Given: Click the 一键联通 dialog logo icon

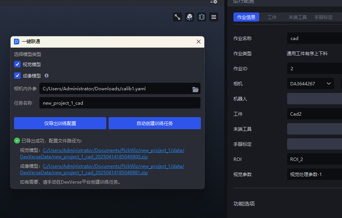Looking at the screenshot, I should coord(17,42).
